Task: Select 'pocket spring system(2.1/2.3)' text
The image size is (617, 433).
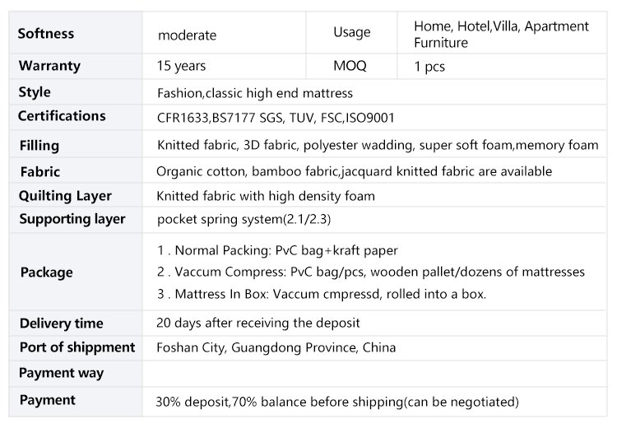Action: click(244, 219)
